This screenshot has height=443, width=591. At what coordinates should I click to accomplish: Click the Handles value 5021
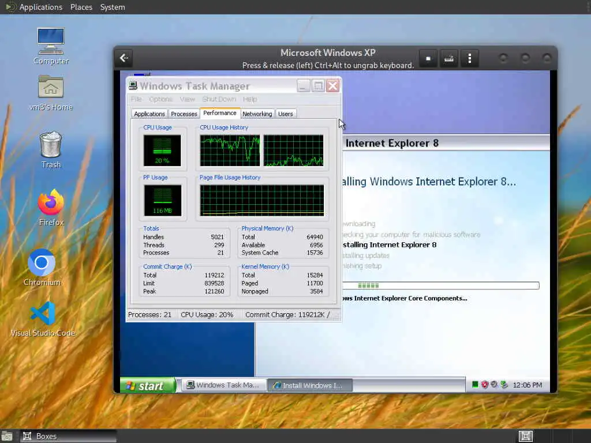tap(217, 237)
